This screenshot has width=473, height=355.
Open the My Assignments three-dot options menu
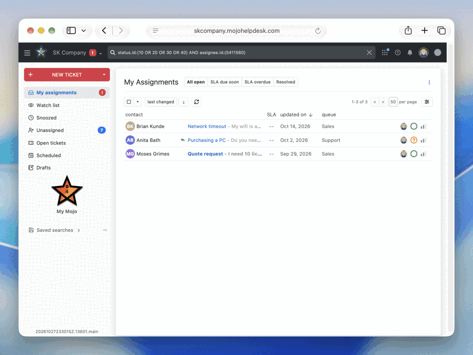(x=429, y=82)
